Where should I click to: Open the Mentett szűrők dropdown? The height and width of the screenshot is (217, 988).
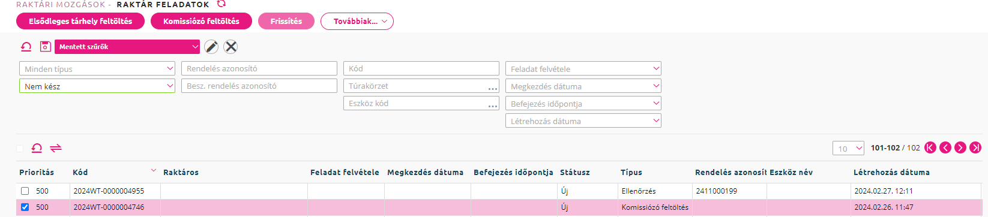(127, 47)
